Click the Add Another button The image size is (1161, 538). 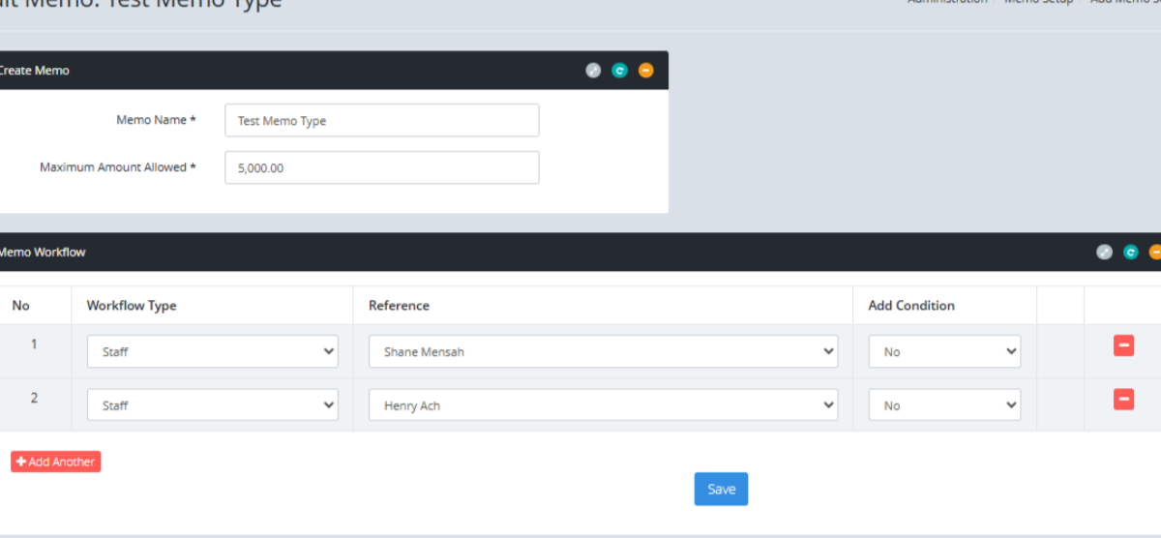[56, 462]
